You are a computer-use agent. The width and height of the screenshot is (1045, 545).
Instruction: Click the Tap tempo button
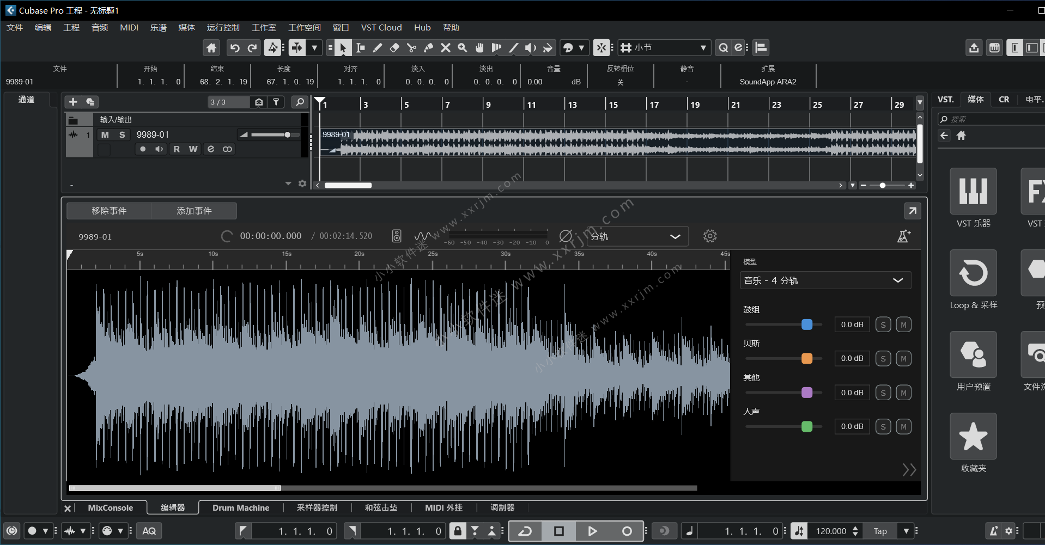tap(880, 531)
